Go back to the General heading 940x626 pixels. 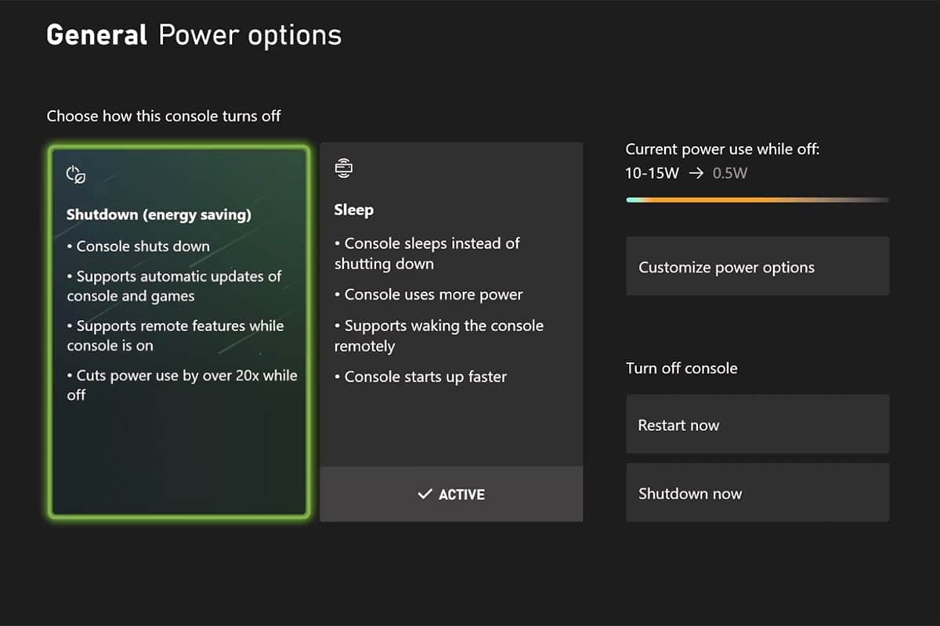96,35
